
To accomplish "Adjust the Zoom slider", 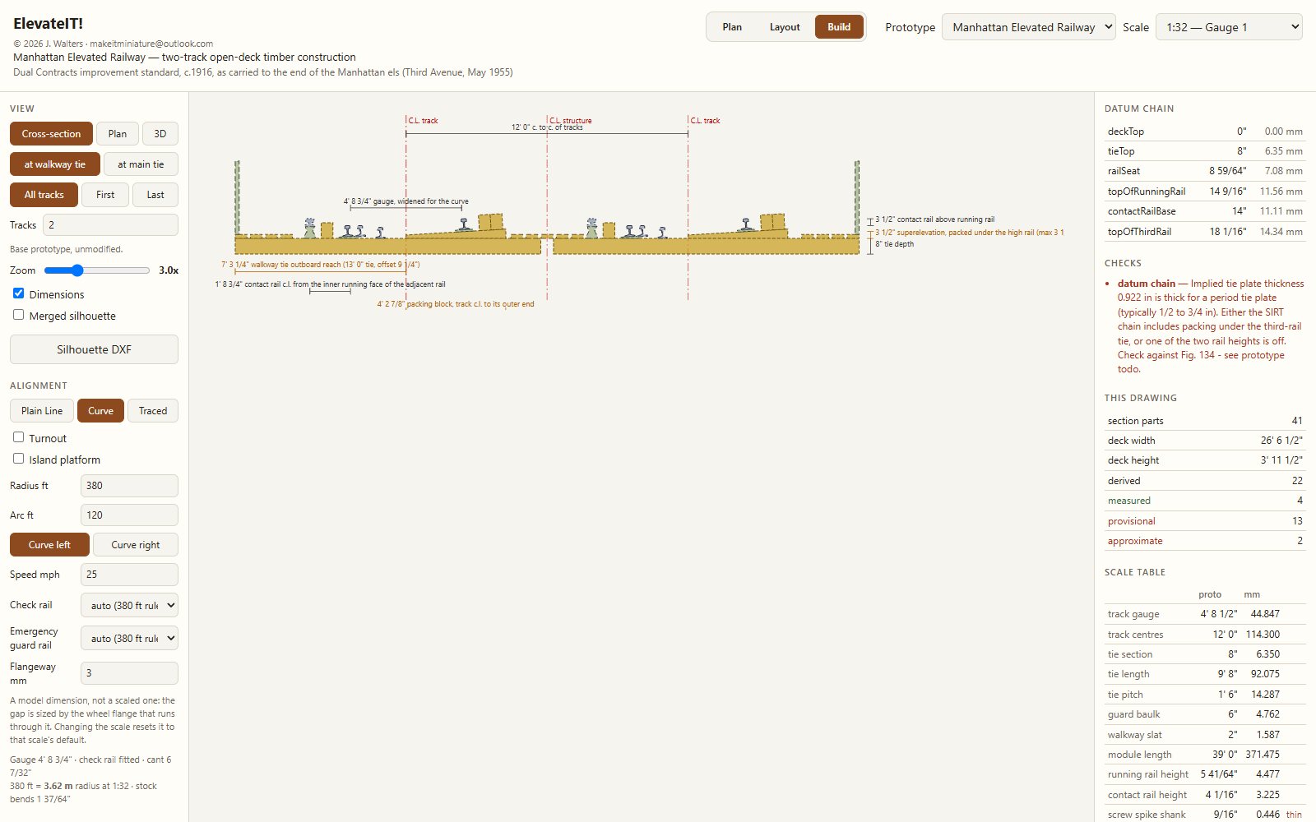I will click(x=97, y=270).
